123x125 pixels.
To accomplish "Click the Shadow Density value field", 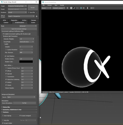I will point(25,59).
